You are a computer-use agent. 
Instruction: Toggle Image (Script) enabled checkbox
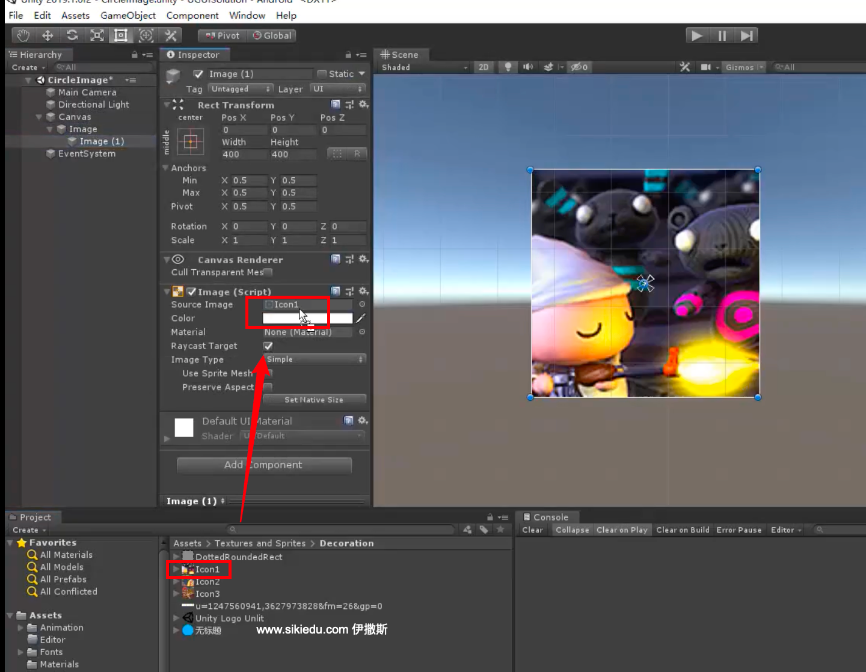click(x=191, y=292)
